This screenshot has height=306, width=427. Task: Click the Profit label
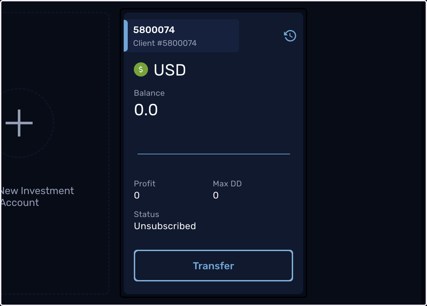pos(144,184)
